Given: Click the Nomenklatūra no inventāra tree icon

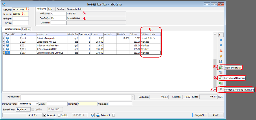Looking at the screenshot, I should (221, 89).
